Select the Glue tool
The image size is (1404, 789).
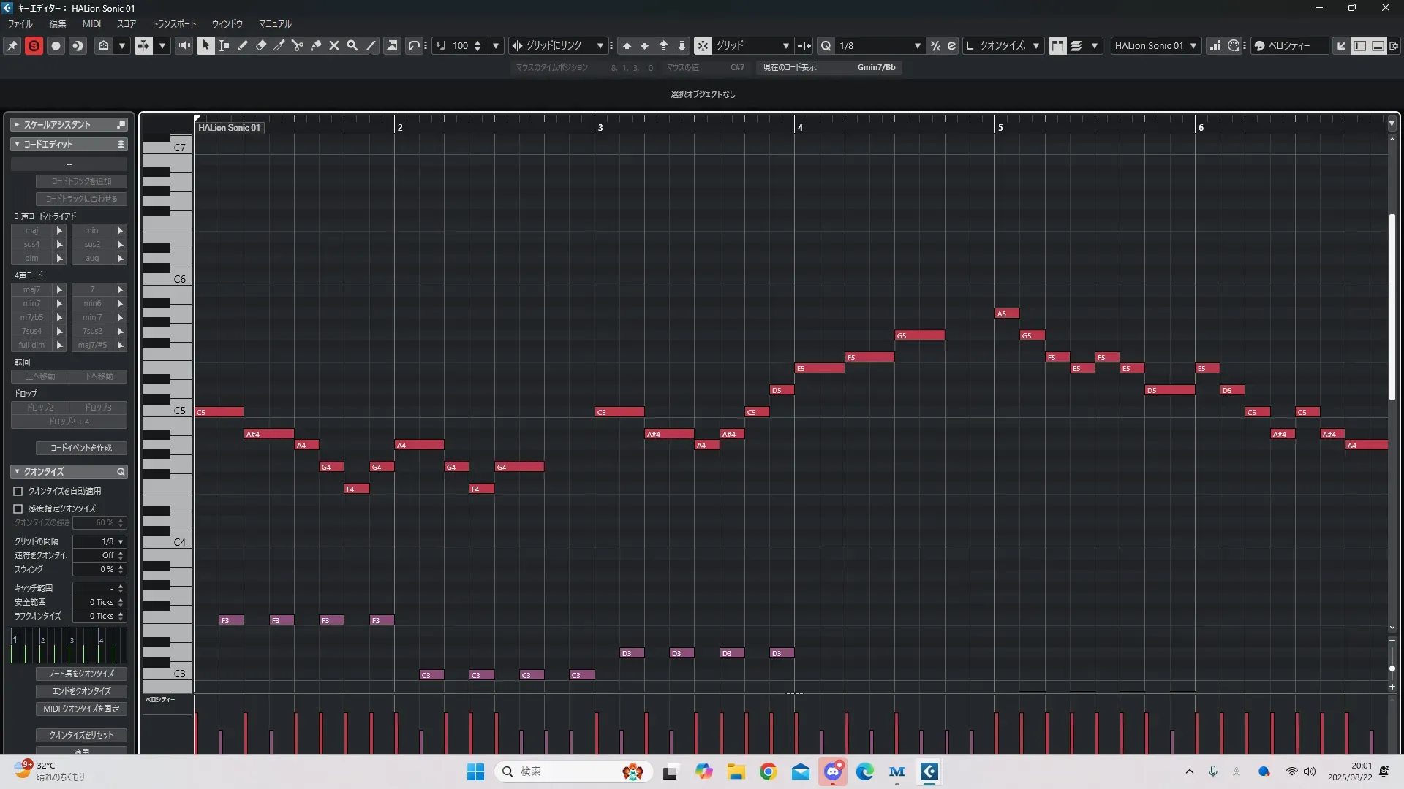[x=316, y=45]
